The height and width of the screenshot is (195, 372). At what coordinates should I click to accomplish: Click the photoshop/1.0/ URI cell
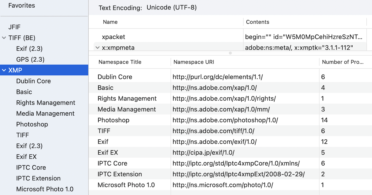225,120
